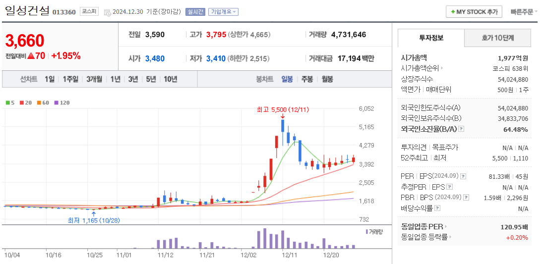Click the stock code 013360
Image resolution: width=544 pixels, height=264 pixels.
tap(64, 12)
